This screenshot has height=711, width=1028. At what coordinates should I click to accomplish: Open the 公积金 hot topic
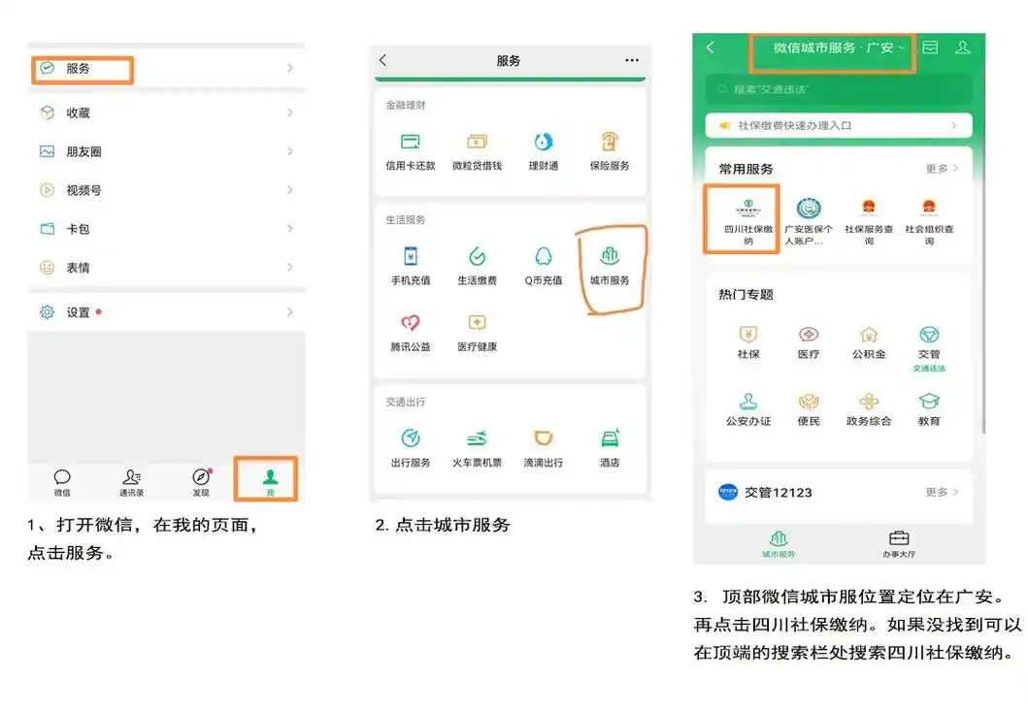[869, 342]
